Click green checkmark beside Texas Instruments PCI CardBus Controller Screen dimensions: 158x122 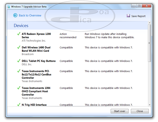18,71
